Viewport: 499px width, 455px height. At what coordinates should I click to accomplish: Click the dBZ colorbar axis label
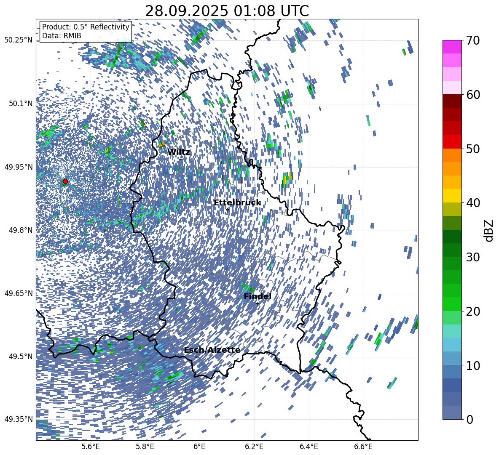(x=488, y=230)
